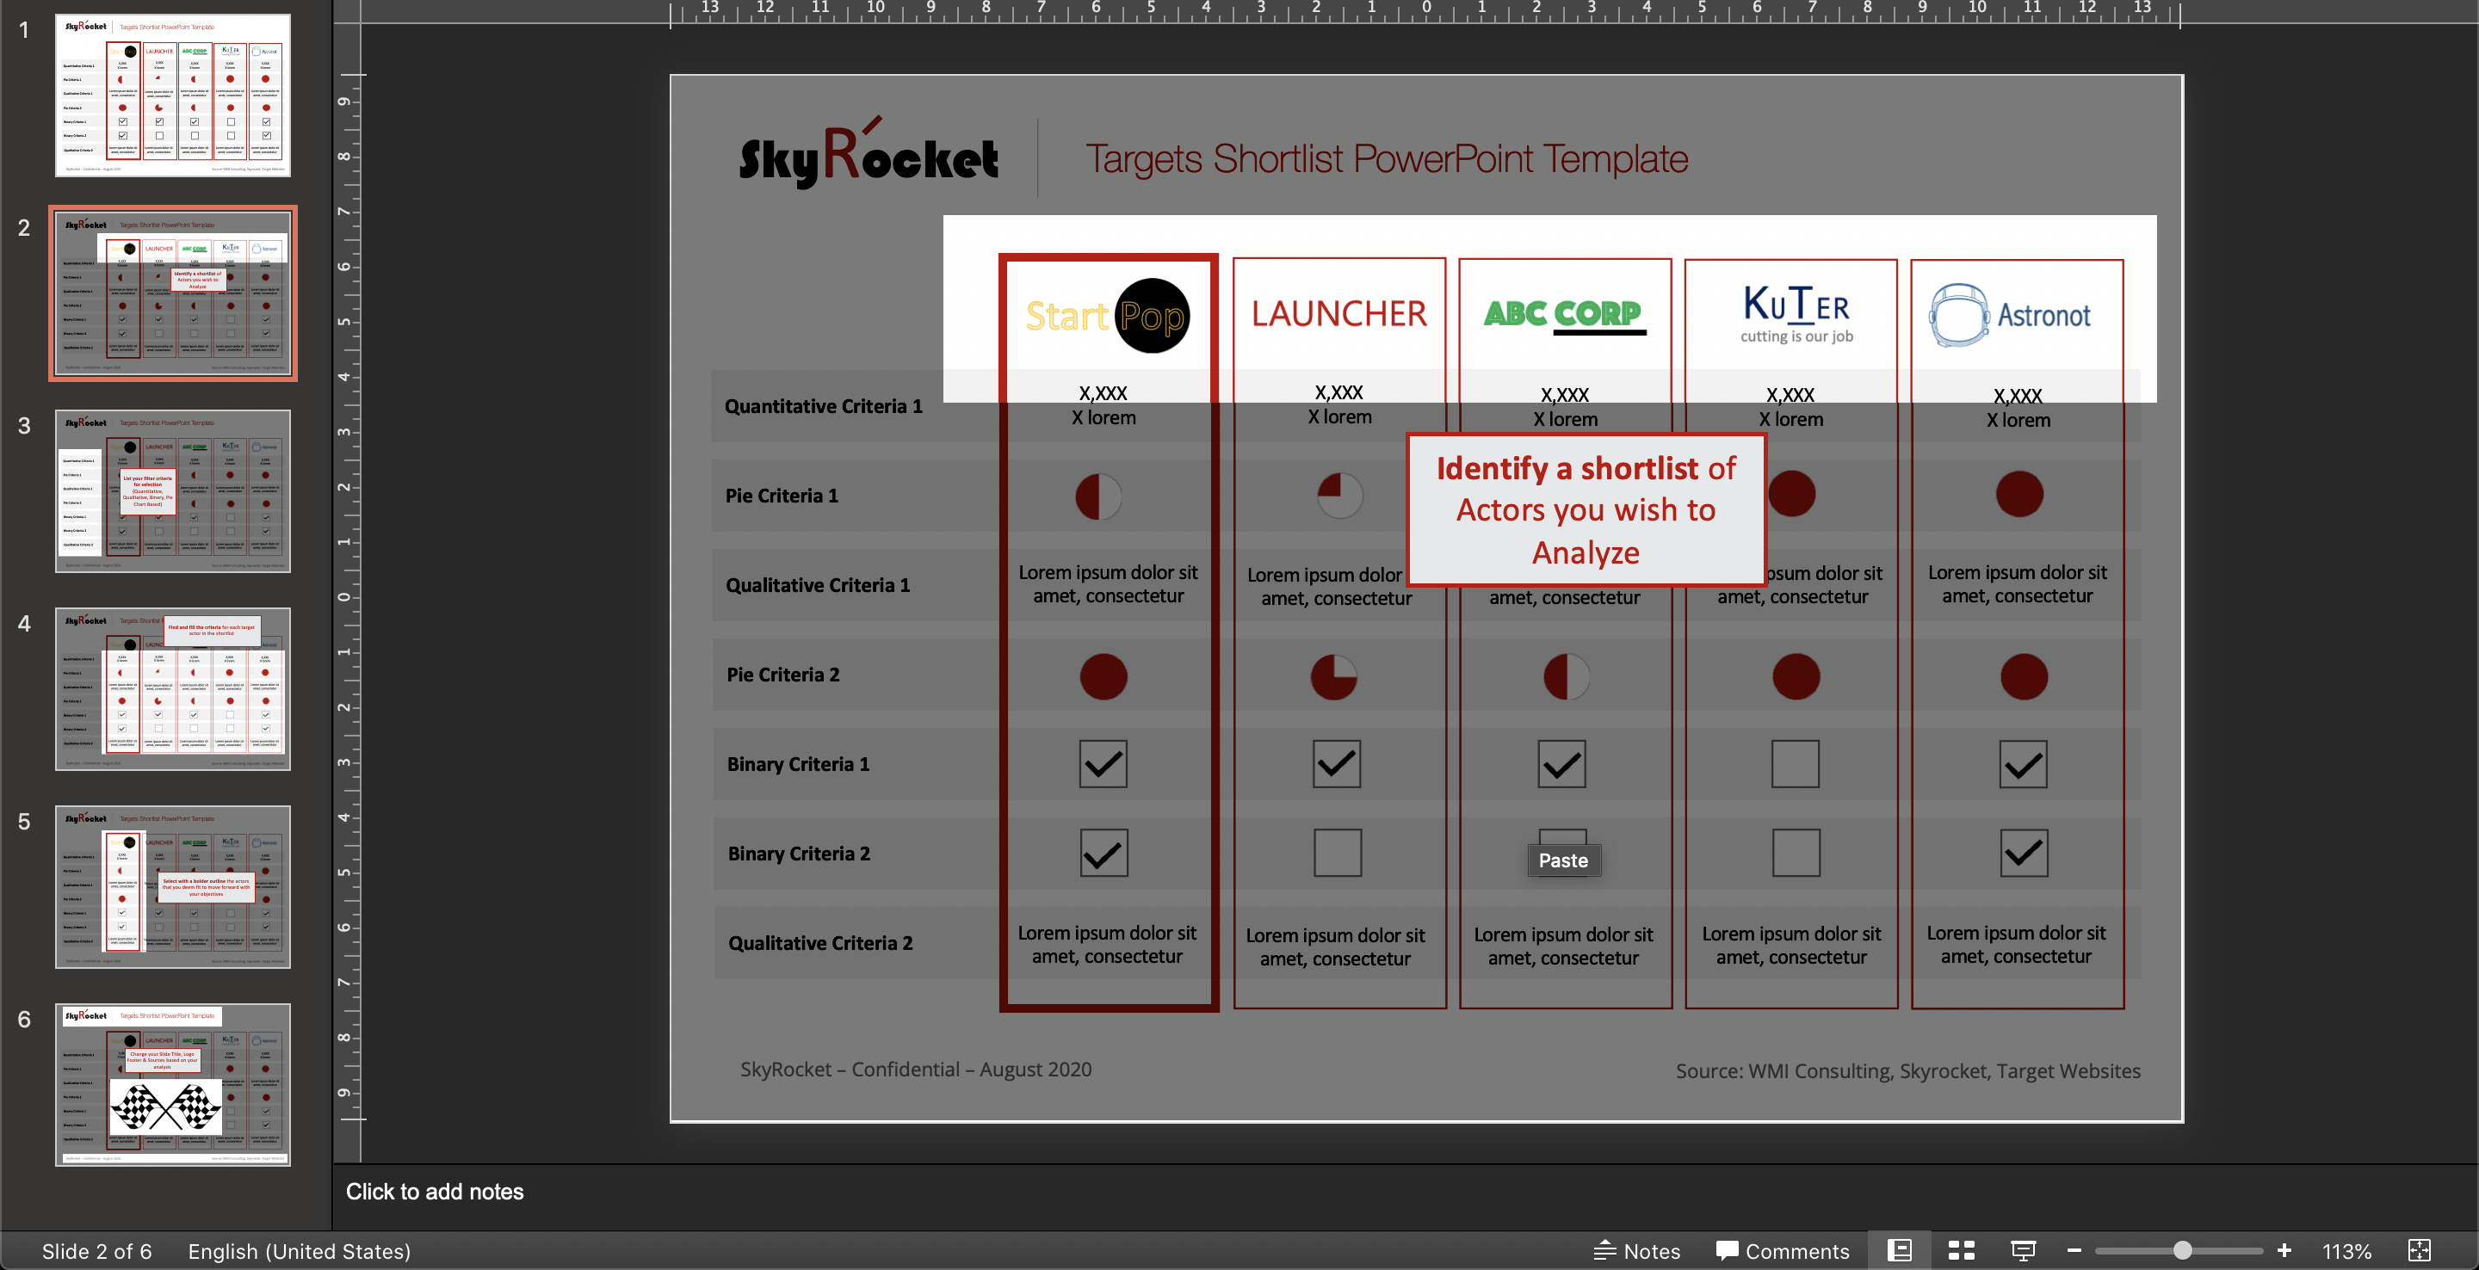Click 'Binary Criteria 1' row label
The image size is (2479, 1270).
(799, 764)
